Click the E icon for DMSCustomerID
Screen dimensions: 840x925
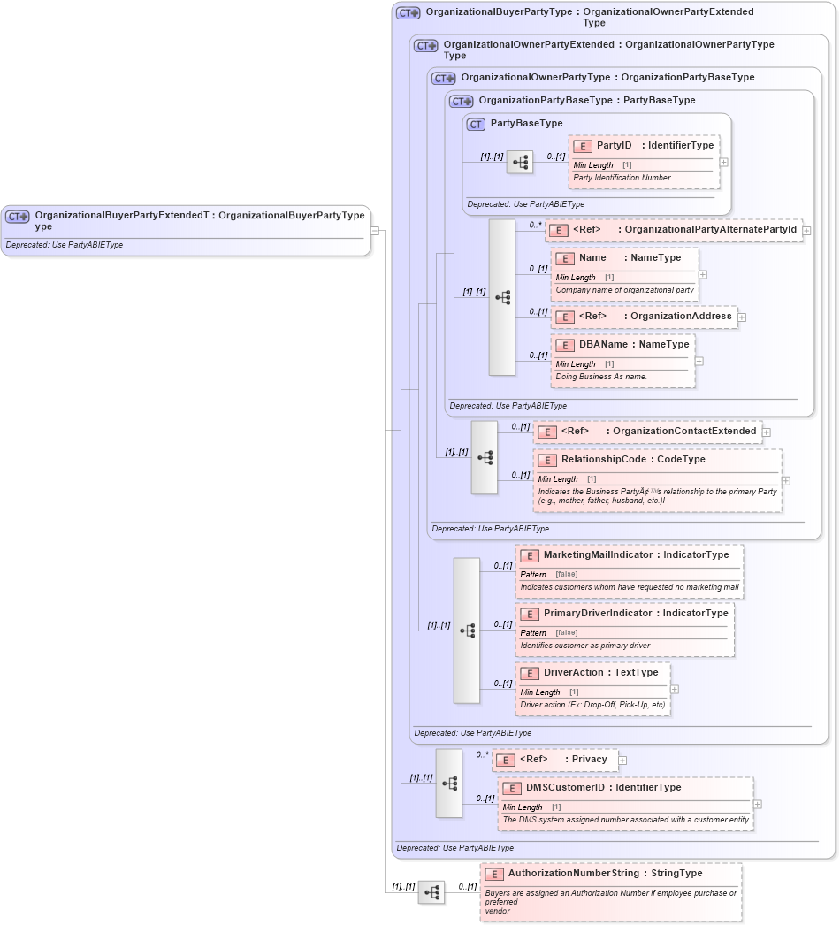pyautogui.click(x=511, y=788)
